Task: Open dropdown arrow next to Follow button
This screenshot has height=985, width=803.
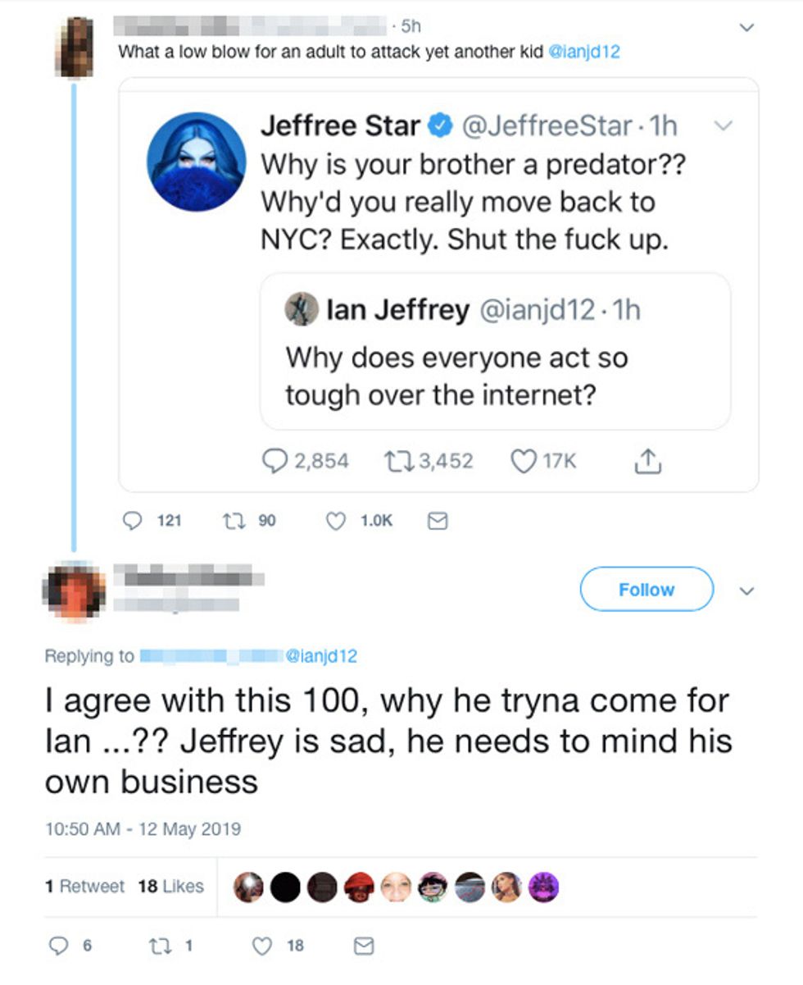Action: [746, 590]
